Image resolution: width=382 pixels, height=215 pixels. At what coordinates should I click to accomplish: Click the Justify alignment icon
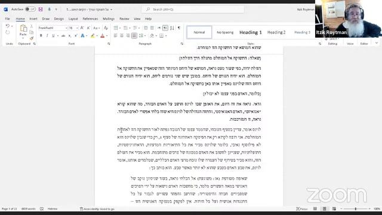(134, 36)
